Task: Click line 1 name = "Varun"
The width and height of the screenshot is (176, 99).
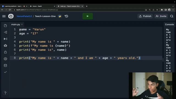Action: pos(32,29)
